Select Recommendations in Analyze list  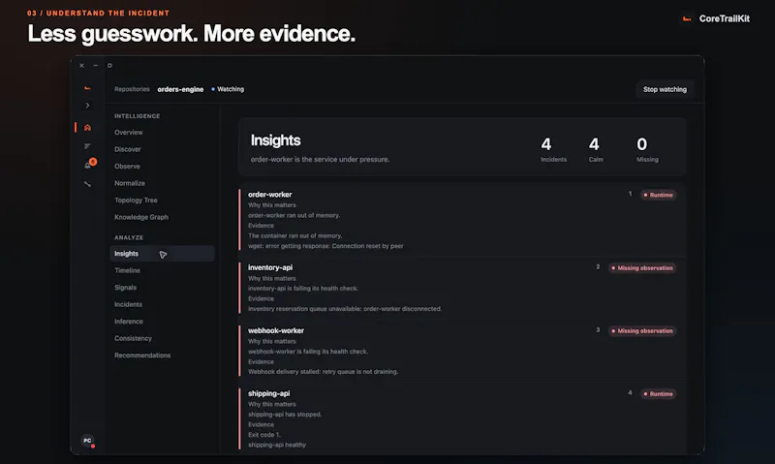point(142,356)
